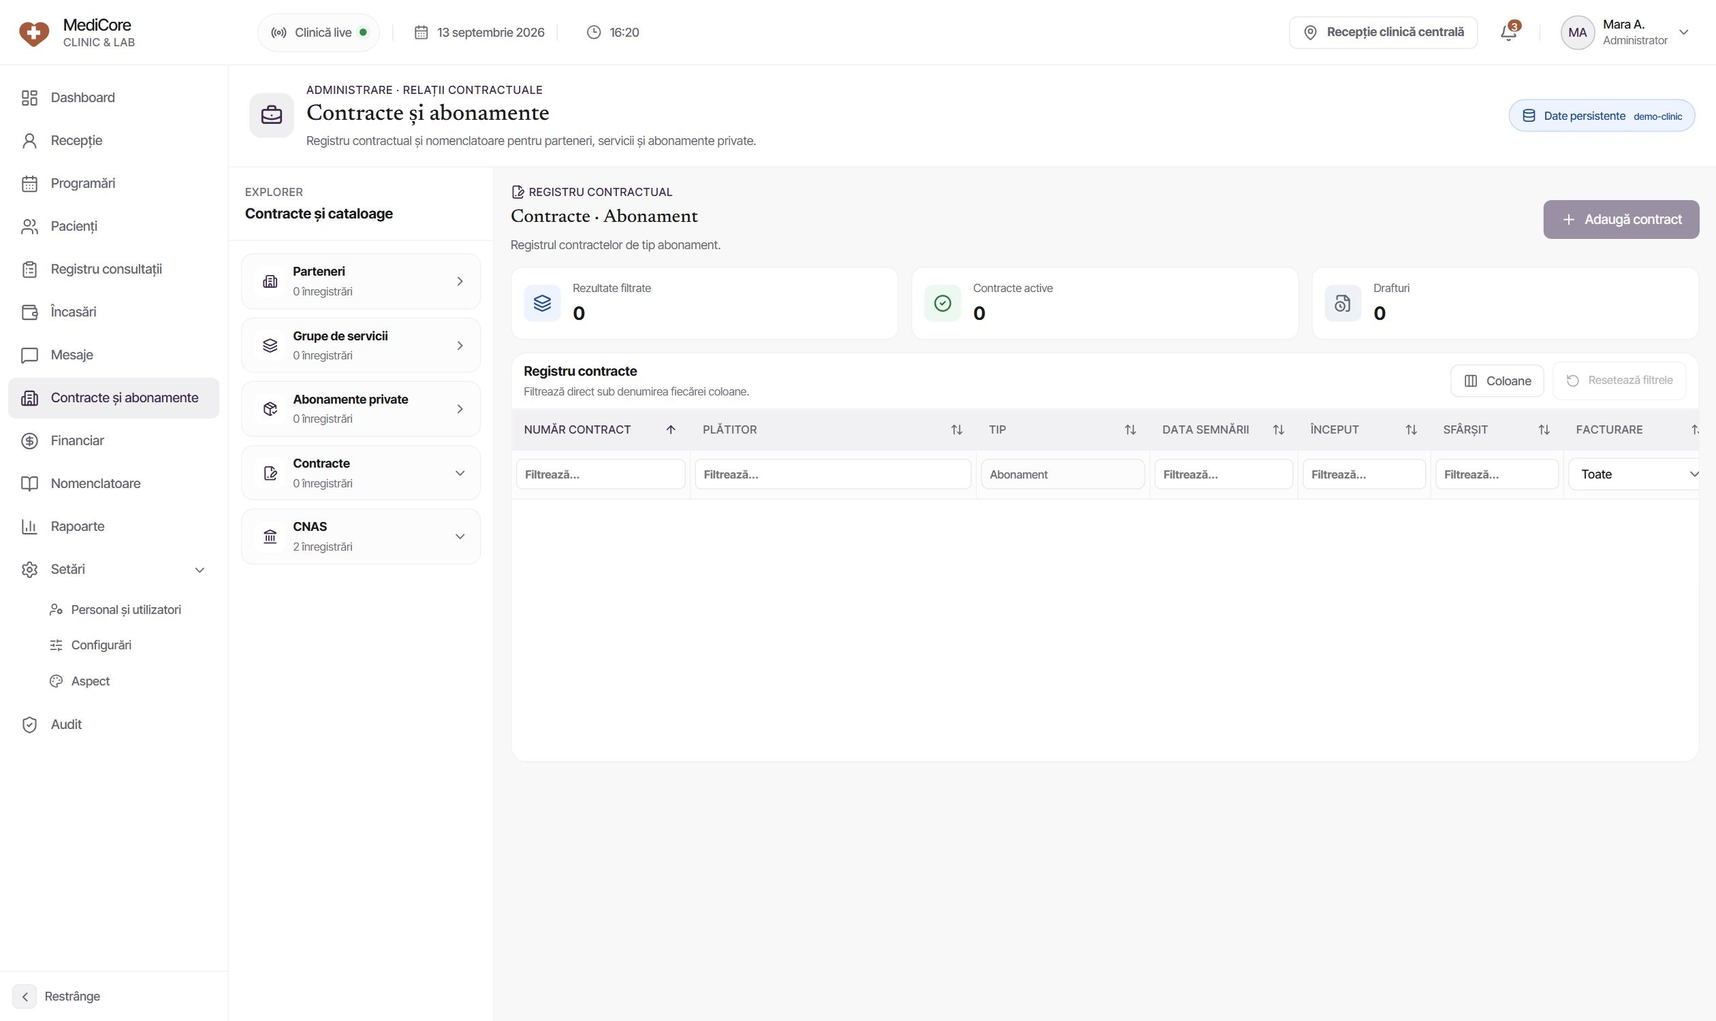
Task: Sort by Număr contract arrow
Action: coord(671,430)
